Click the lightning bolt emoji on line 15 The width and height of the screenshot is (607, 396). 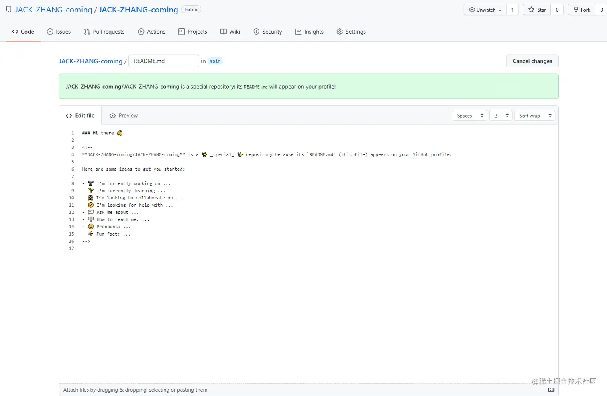coord(91,234)
